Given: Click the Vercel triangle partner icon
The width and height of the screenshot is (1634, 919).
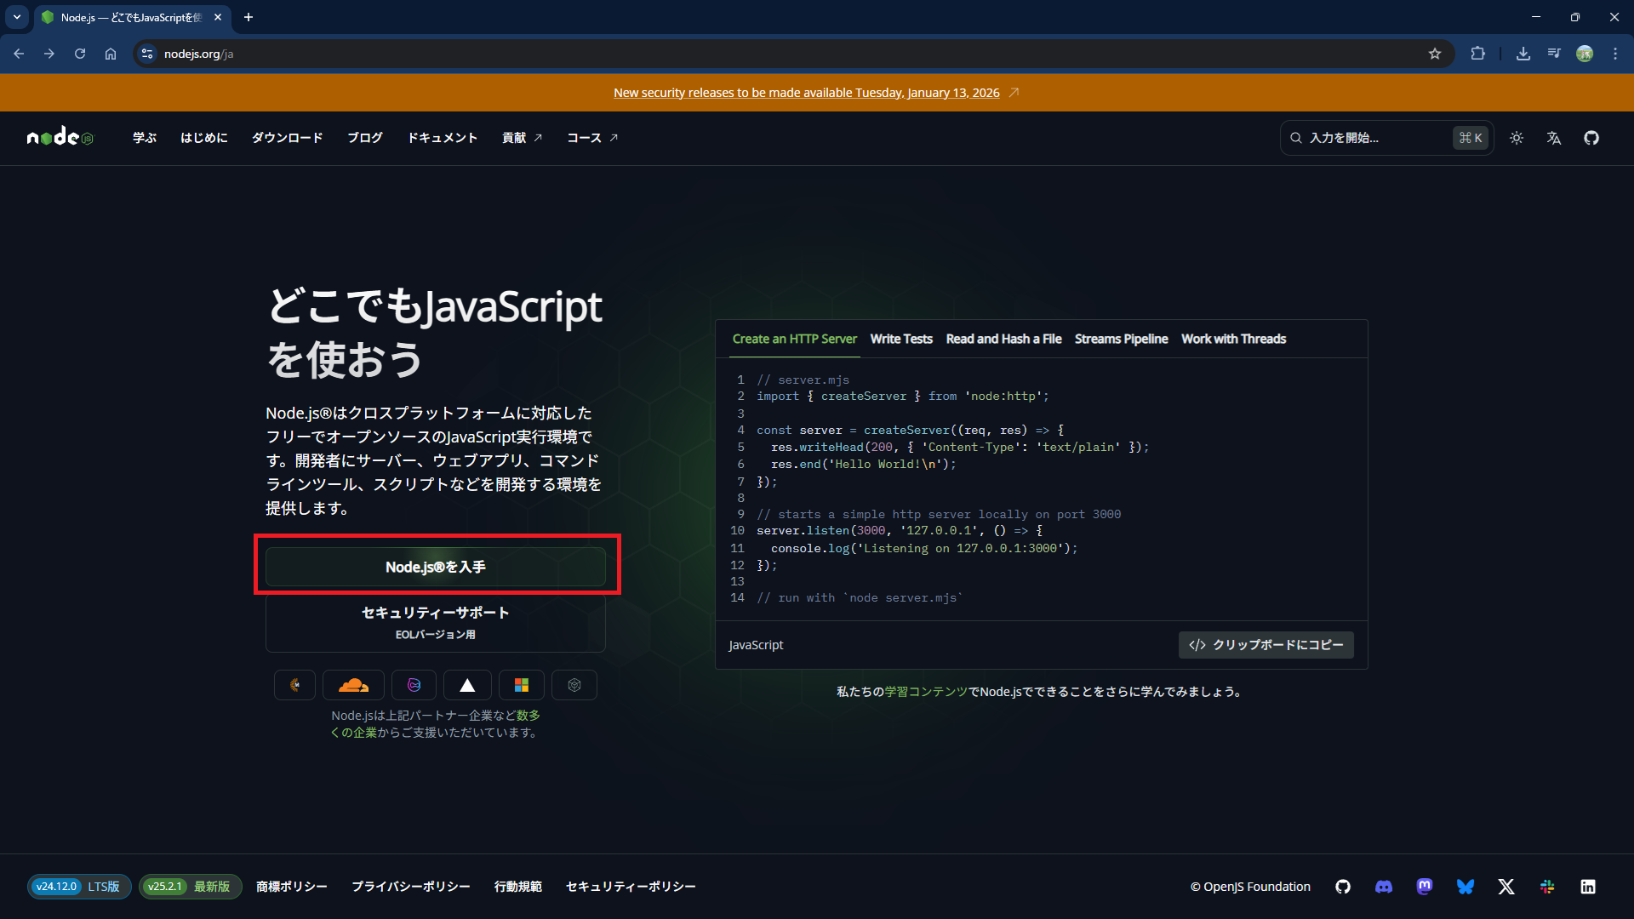Looking at the screenshot, I should click(x=466, y=684).
